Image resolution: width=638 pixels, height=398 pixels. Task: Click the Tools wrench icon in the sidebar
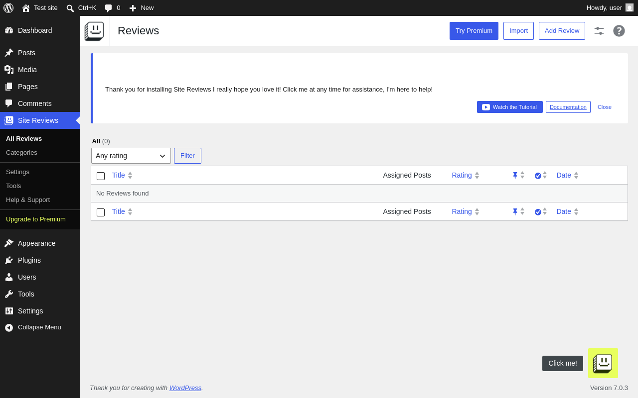click(9, 294)
